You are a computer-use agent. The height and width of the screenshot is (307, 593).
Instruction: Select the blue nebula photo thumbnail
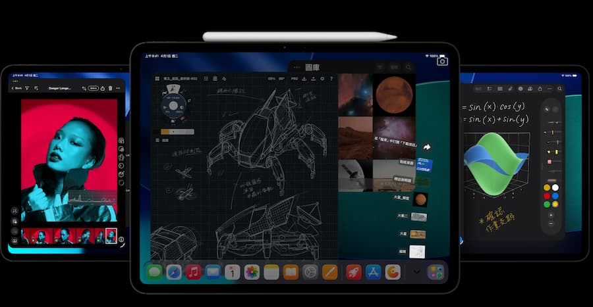[x=355, y=95]
